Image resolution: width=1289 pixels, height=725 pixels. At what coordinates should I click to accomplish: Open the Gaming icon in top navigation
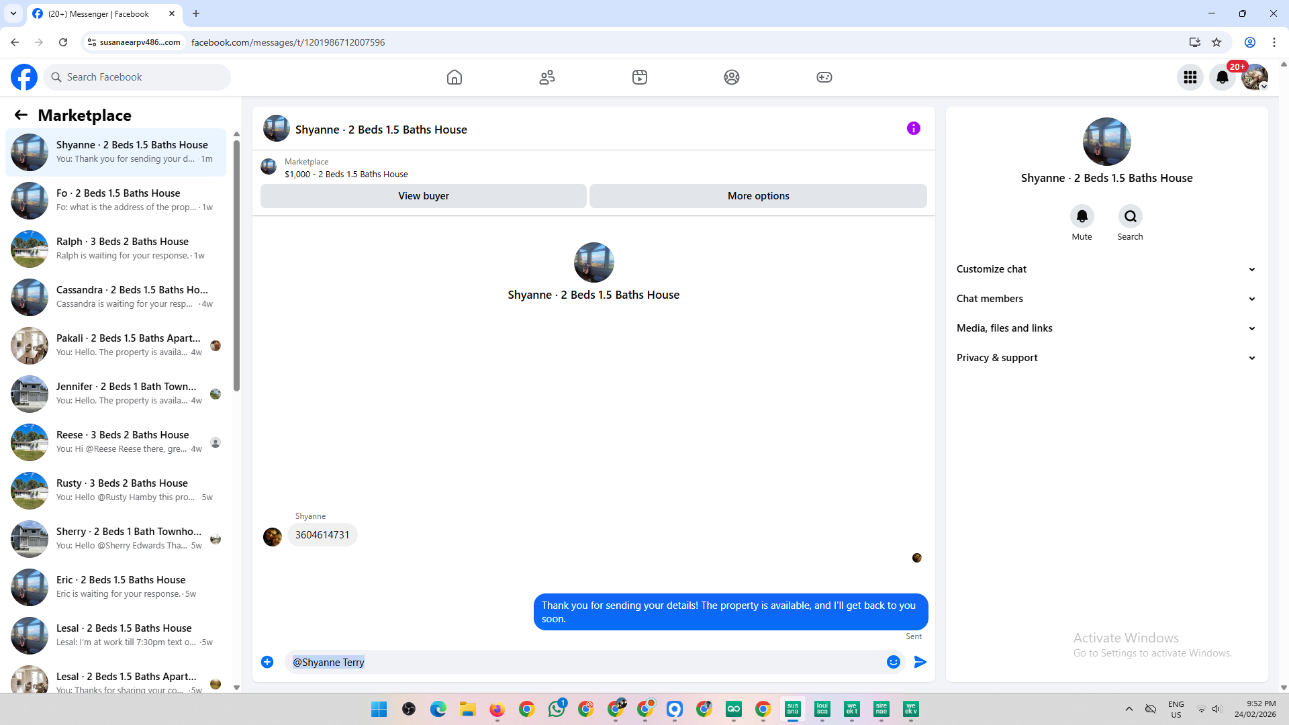coord(824,77)
